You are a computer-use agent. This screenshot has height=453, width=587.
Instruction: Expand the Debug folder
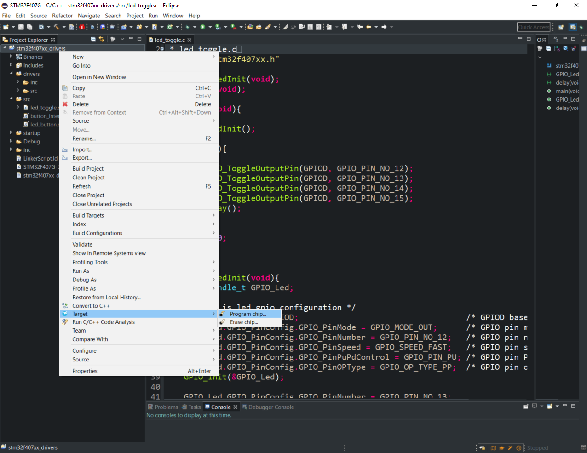point(11,141)
